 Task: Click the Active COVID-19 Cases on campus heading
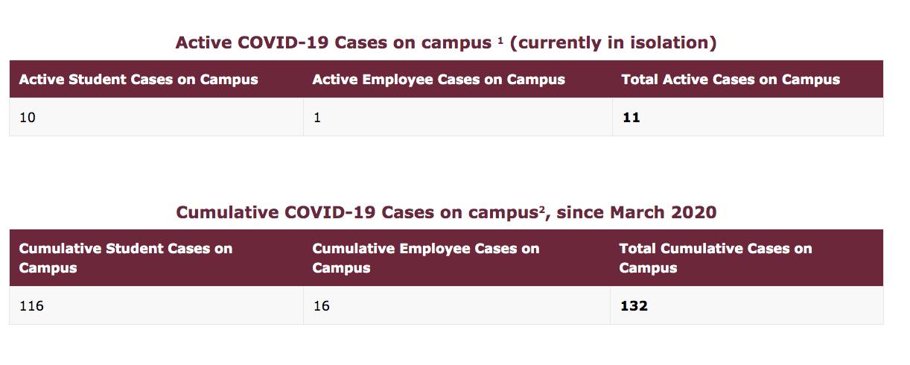click(333, 43)
